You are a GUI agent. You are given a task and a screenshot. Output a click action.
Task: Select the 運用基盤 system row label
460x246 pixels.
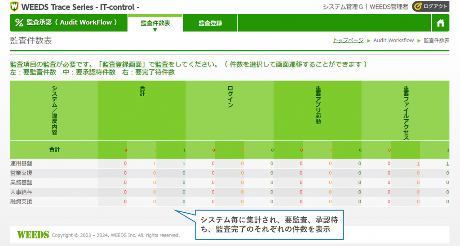pyautogui.click(x=21, y=164)
